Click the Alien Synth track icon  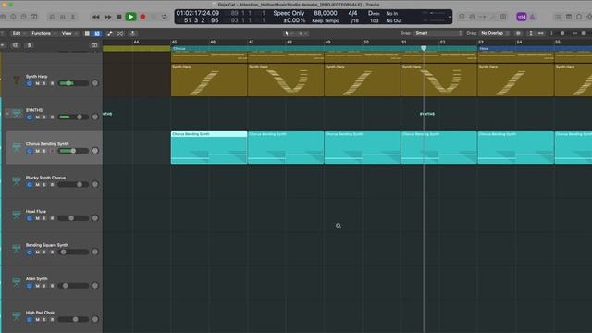(17, 282)
